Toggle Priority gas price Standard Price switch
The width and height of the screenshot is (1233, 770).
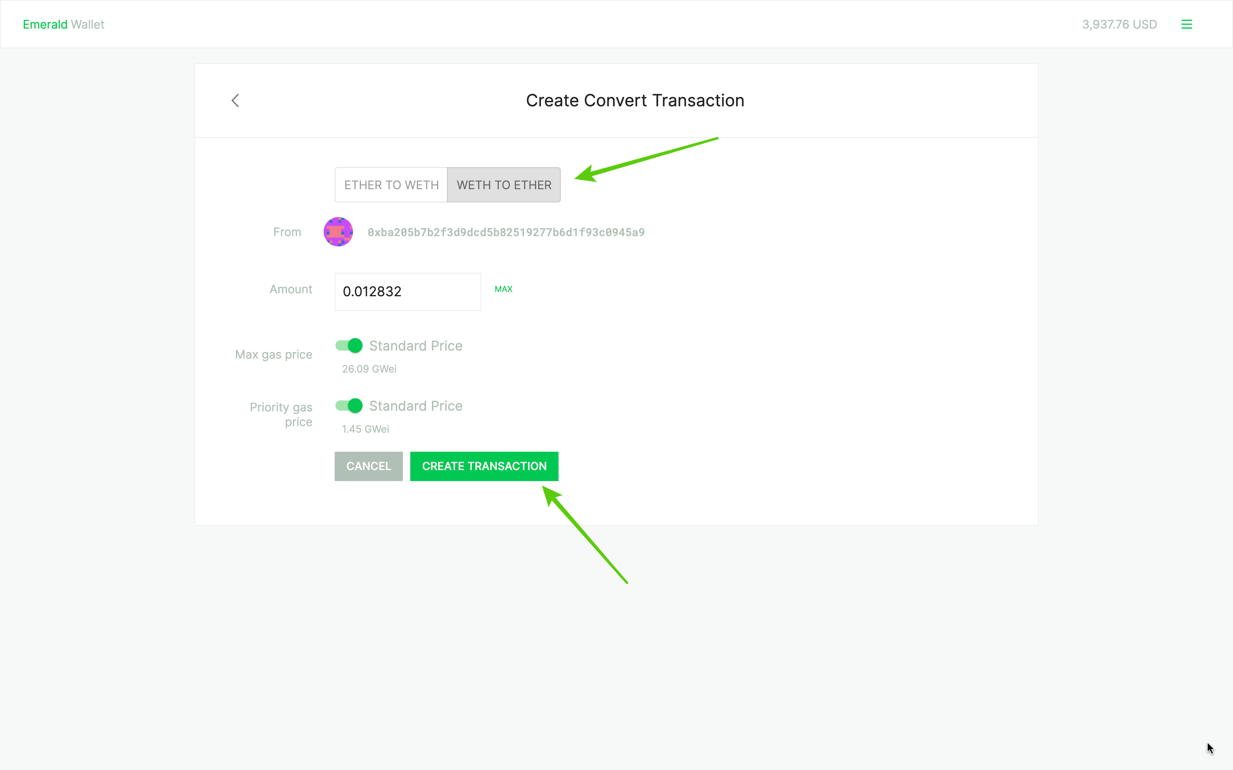pyautogui.click(x=349, y=406)
